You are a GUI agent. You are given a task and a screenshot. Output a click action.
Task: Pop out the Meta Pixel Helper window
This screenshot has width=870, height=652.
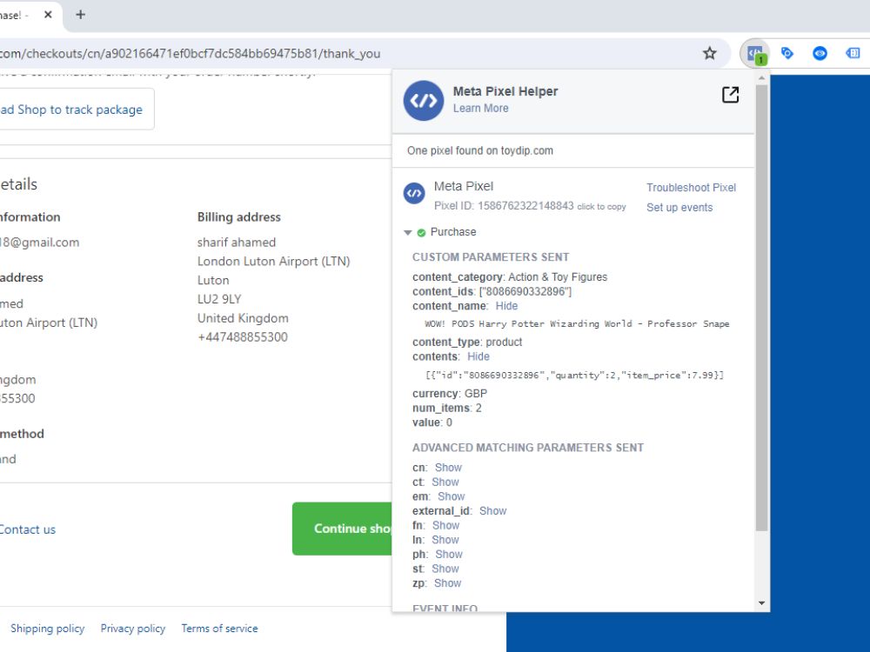[730, 95]
